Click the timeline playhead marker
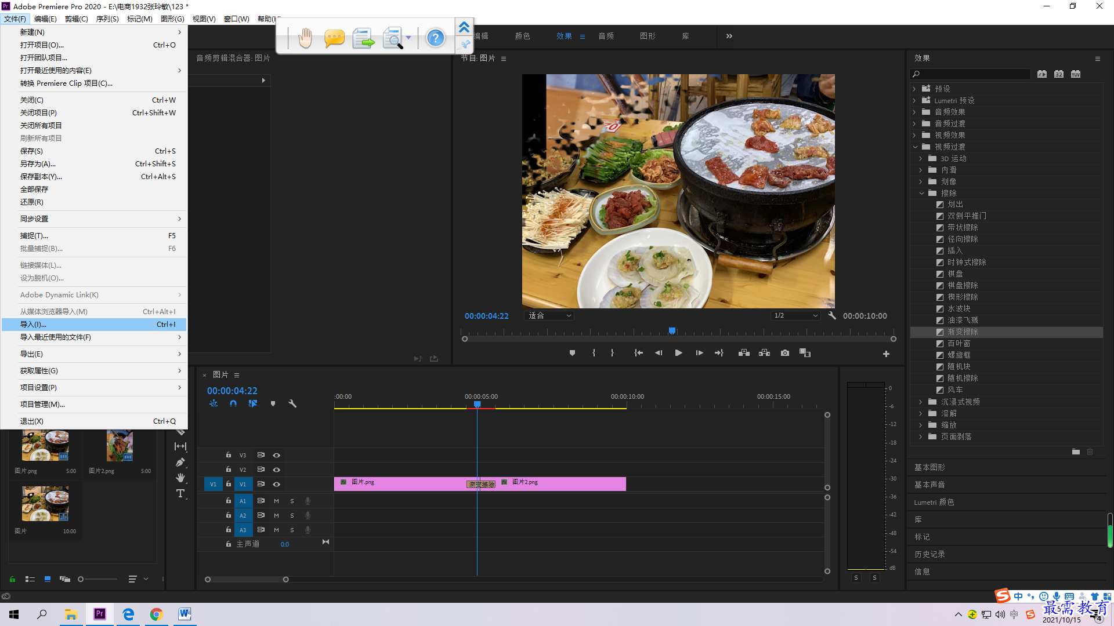 click(477, 404)
